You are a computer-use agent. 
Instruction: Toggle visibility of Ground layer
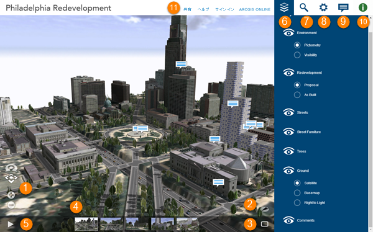click(288, 170)
